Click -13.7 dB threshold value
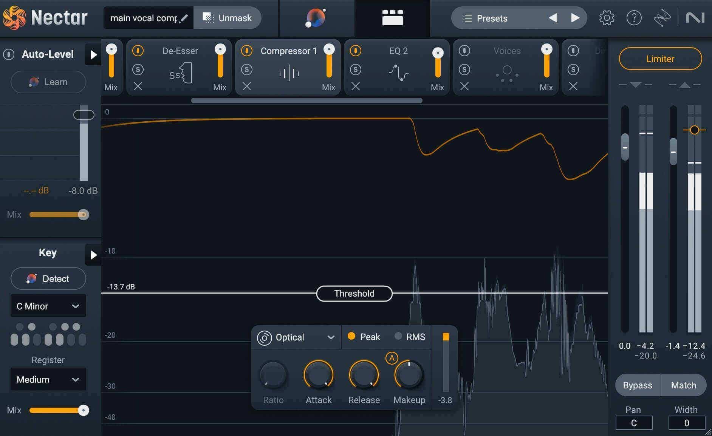The width and height of the screenshot is (712, 436). click(x=121, y=287)
